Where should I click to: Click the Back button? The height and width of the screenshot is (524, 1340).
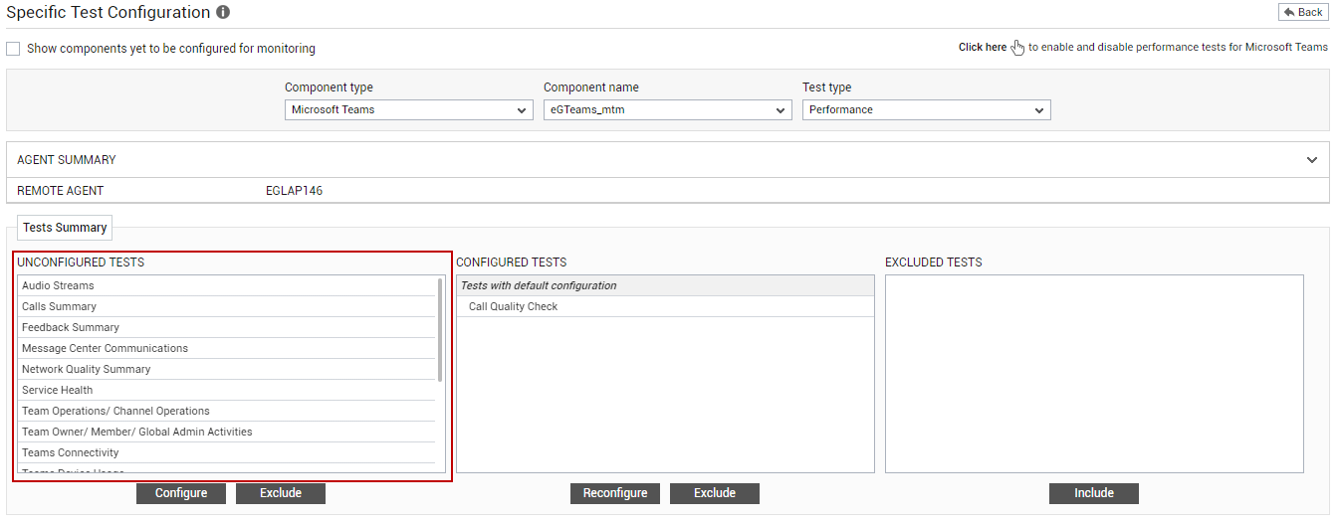coord(1303,12)
